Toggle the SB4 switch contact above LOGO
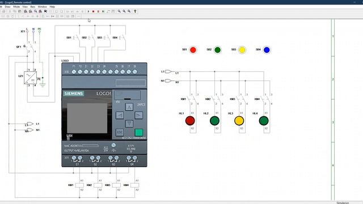The height and width of the screenshot is (204, 363). pos(123,38)
